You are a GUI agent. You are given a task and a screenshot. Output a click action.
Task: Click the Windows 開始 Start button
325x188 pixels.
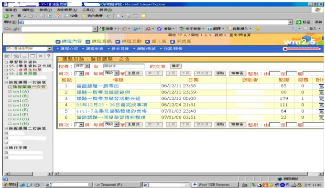[x=11, y=185]
